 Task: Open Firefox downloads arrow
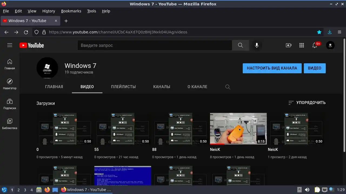(330, 32)
